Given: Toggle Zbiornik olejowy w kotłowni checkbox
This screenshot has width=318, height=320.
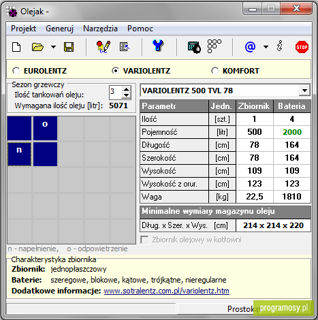Looking at the screenshot, I should 144,240.
